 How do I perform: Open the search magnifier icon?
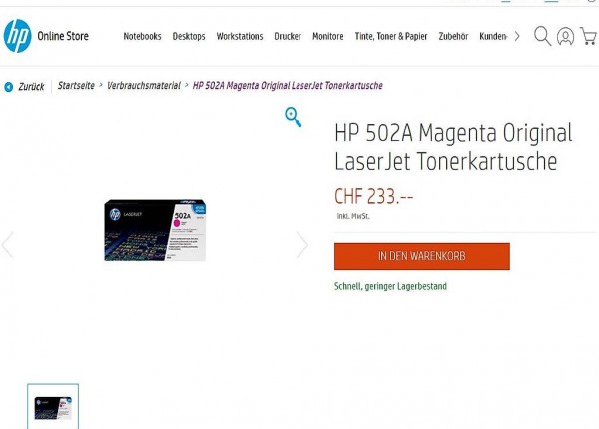click(542, 36)
